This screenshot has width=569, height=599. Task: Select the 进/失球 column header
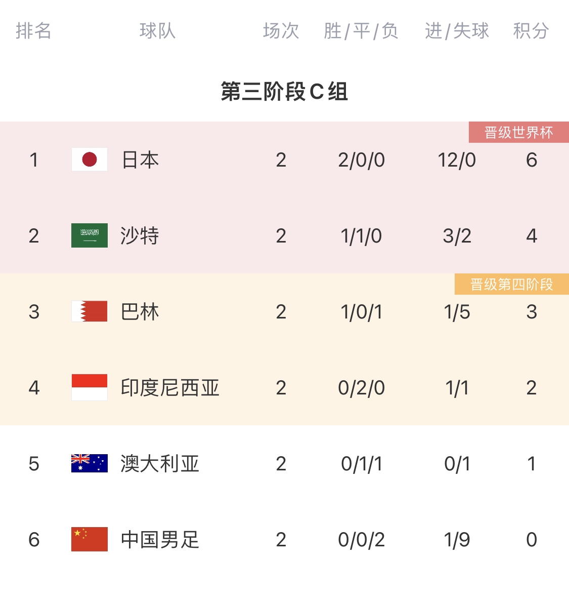(457, 31)
